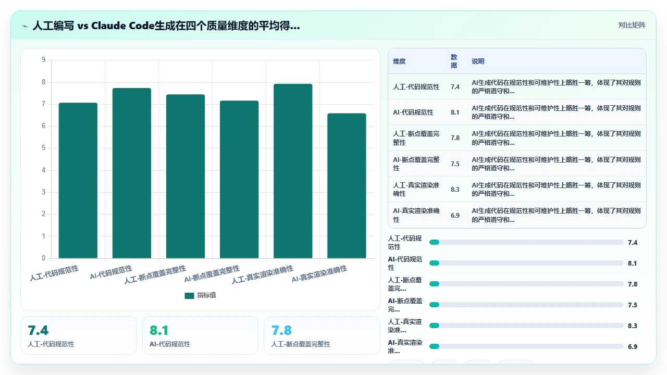Click x-axis label AI-真实渲染准确性
The image size is (667, 375).
click(x=319, y=274)
